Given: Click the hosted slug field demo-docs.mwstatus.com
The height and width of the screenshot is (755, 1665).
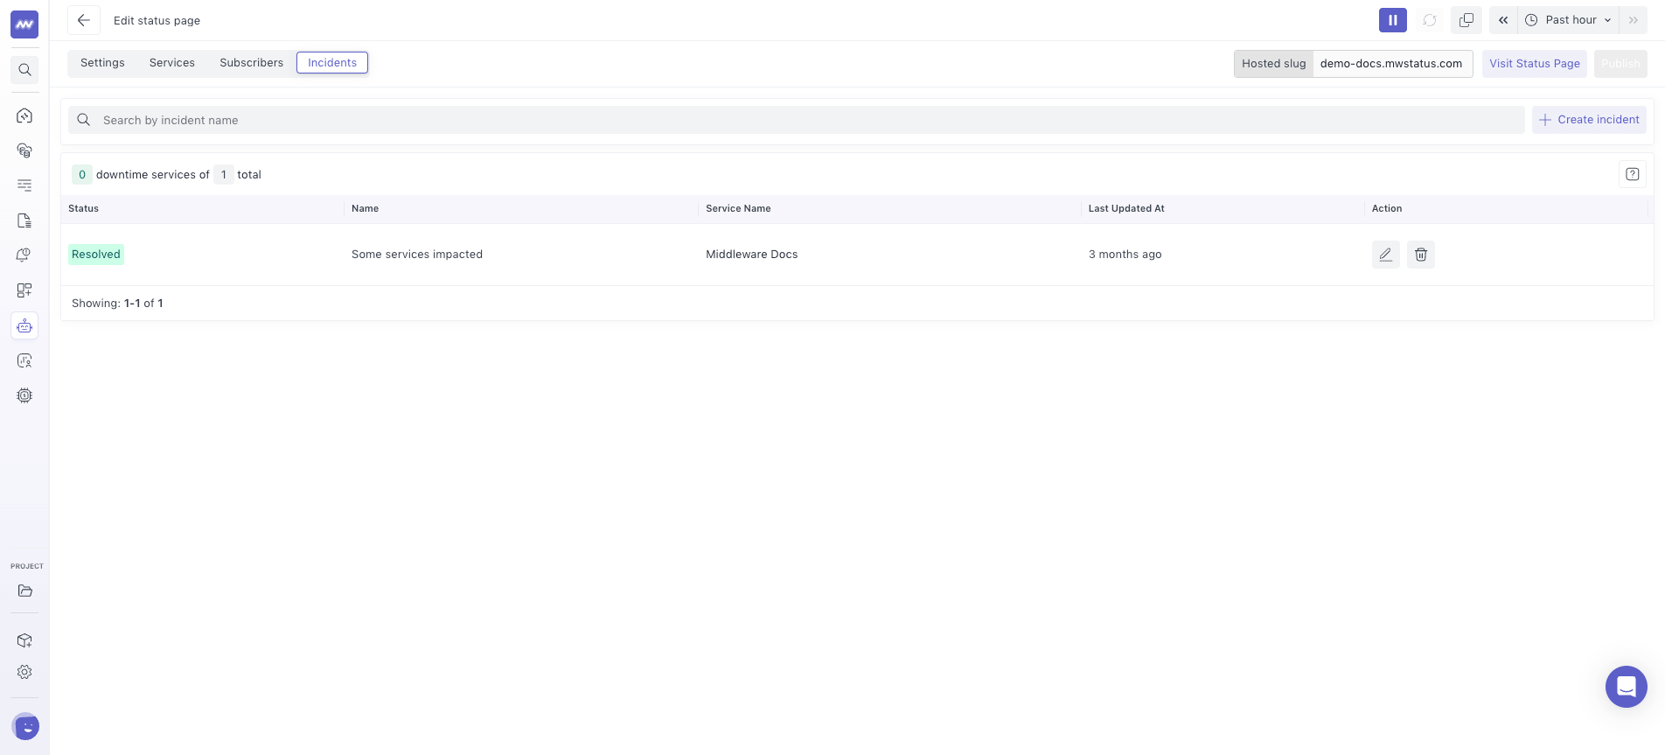Looking at the screenshot, I should pos(1392,64).
